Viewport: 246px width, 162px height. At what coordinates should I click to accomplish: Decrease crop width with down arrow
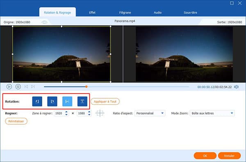click(x=66, y=115)
